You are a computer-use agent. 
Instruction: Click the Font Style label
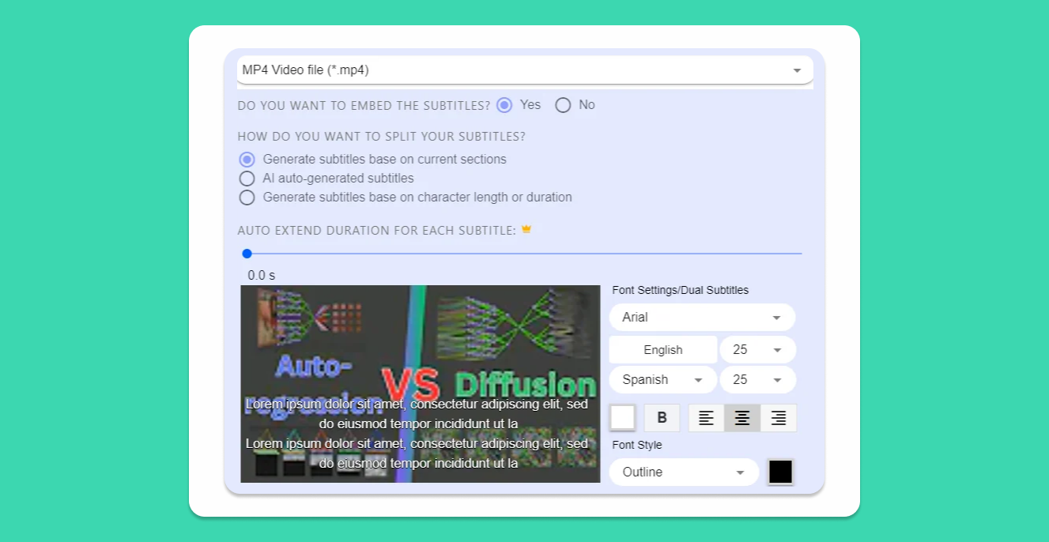click(637, 446)
